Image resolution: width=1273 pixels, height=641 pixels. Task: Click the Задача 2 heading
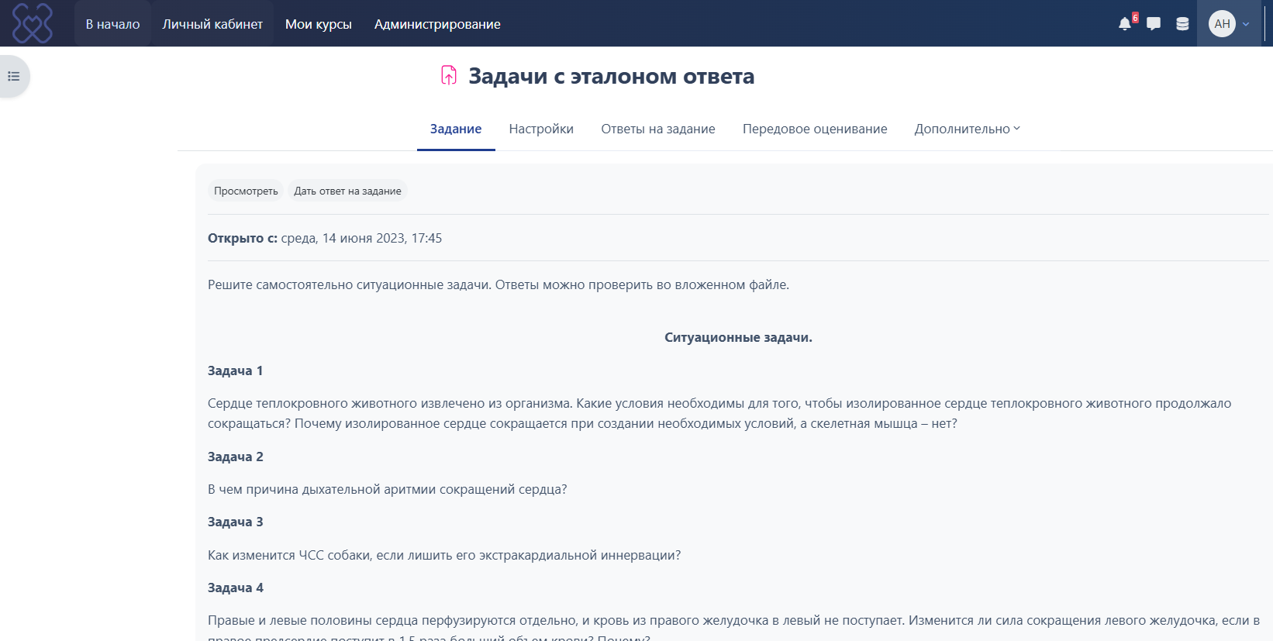[236, 457]
